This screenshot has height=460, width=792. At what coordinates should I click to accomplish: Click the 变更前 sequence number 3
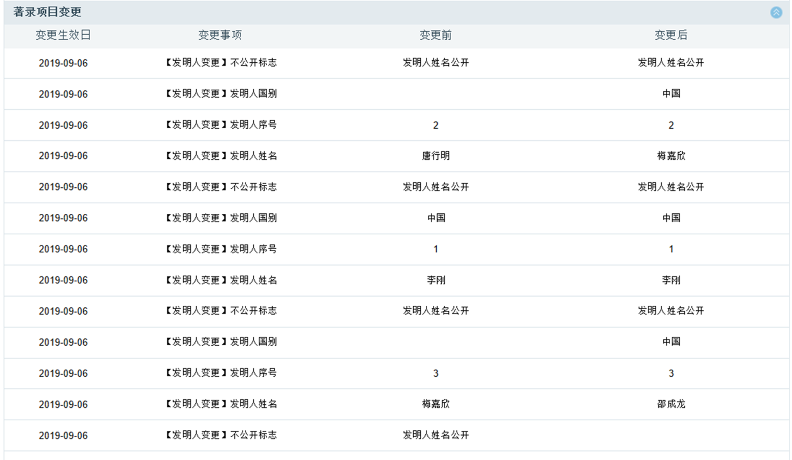(x=436, y=373)
